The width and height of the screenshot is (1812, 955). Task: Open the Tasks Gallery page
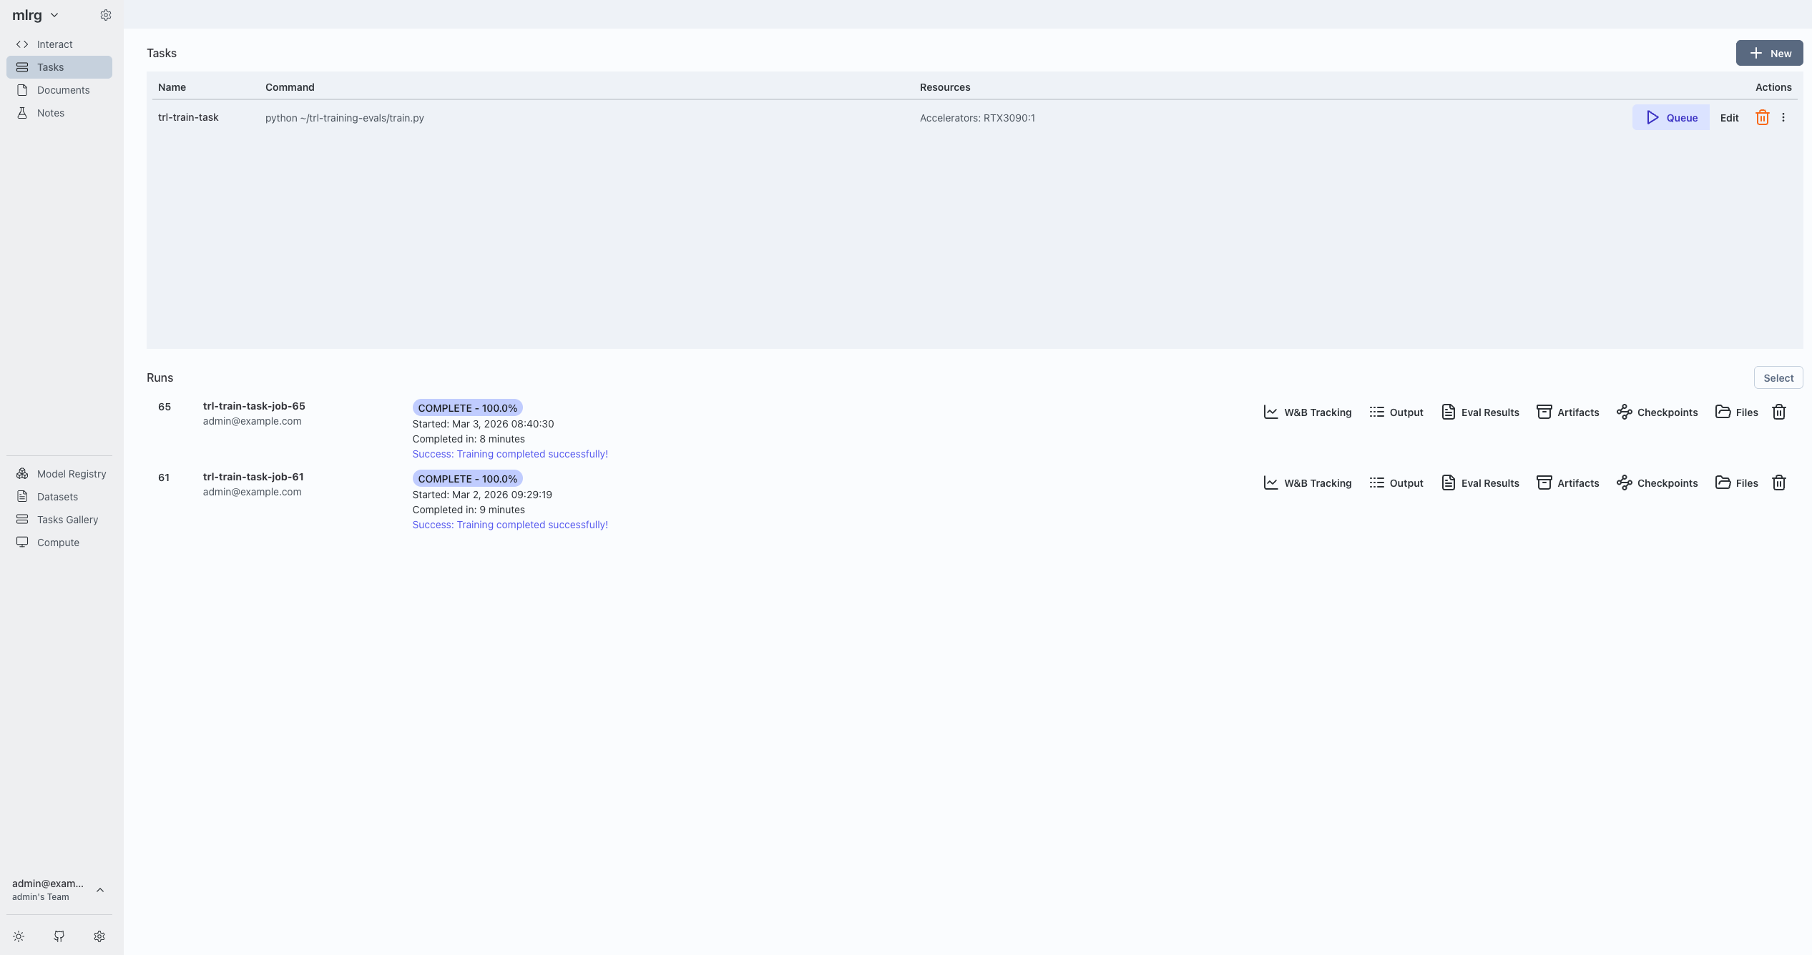click(67, 519)
